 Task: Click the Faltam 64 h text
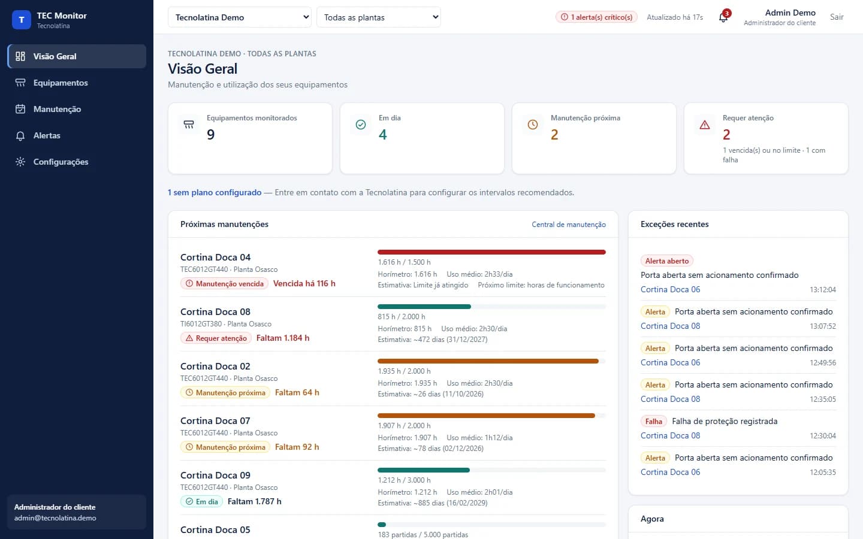297,393
